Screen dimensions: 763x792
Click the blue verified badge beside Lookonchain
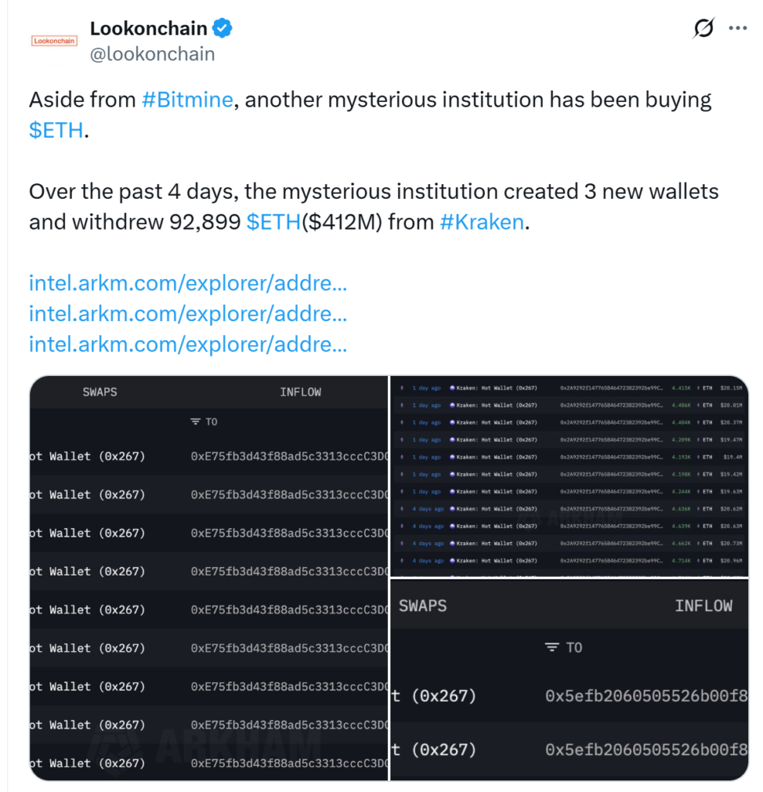tap(222, 28)
